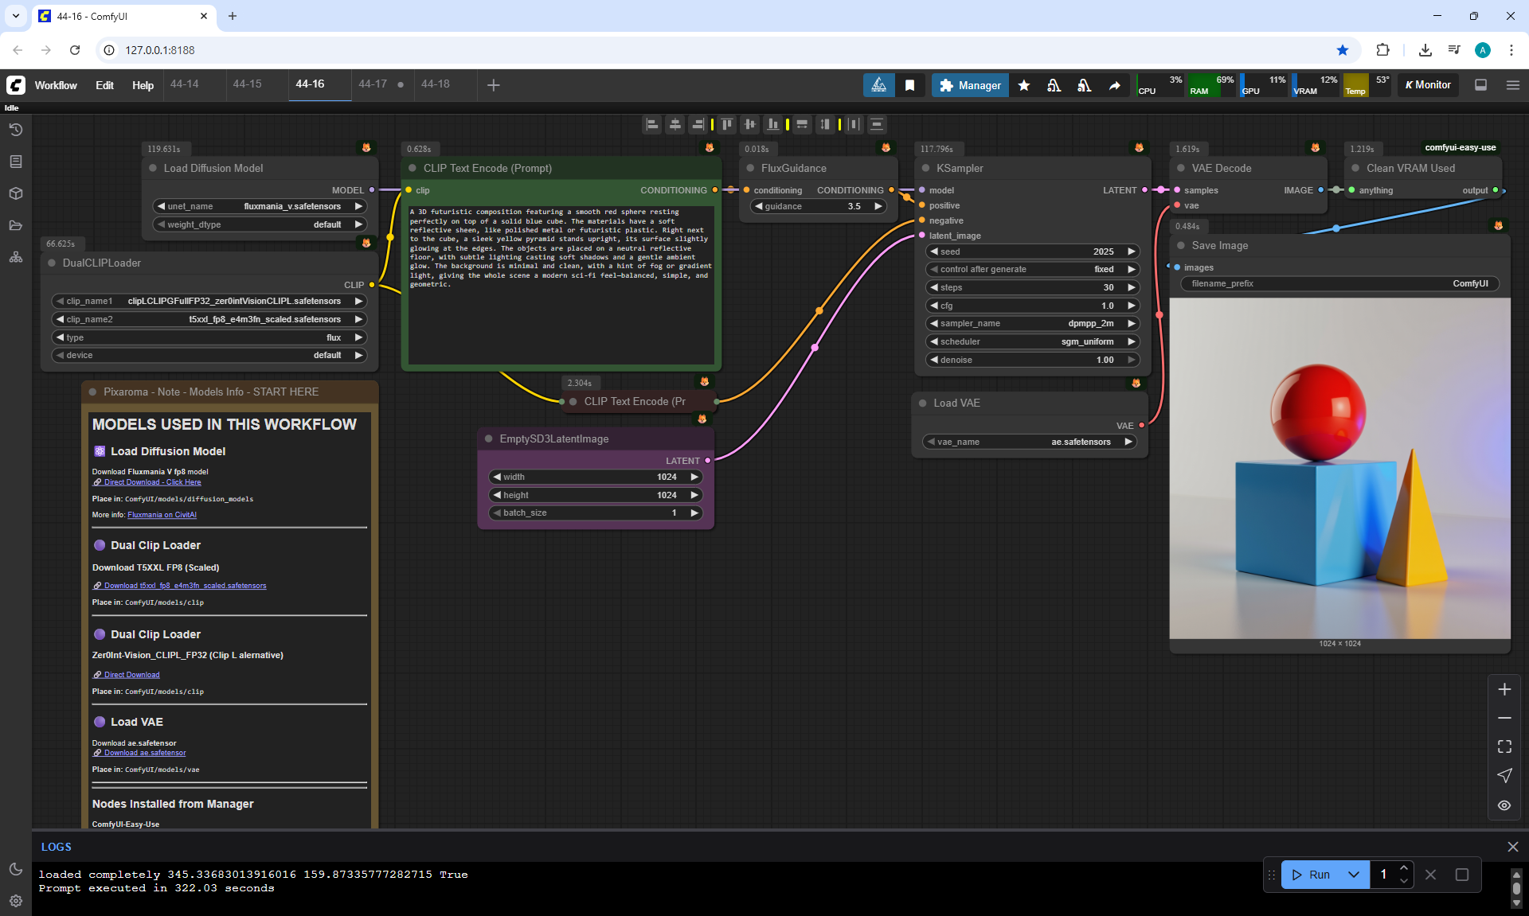Viewport: 1529px width, 916px height.
Task: Open the workflows folder sidebar icon
Action: click(16, 225)
